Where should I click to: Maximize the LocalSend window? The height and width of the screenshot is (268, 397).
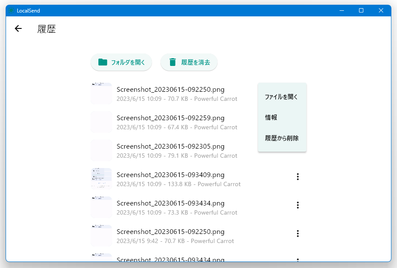pos(361,11)
